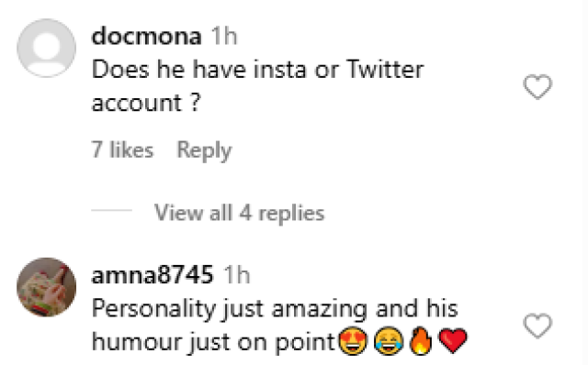Click the fire emoji in amna8745's comment

click(x=421, y=340)
